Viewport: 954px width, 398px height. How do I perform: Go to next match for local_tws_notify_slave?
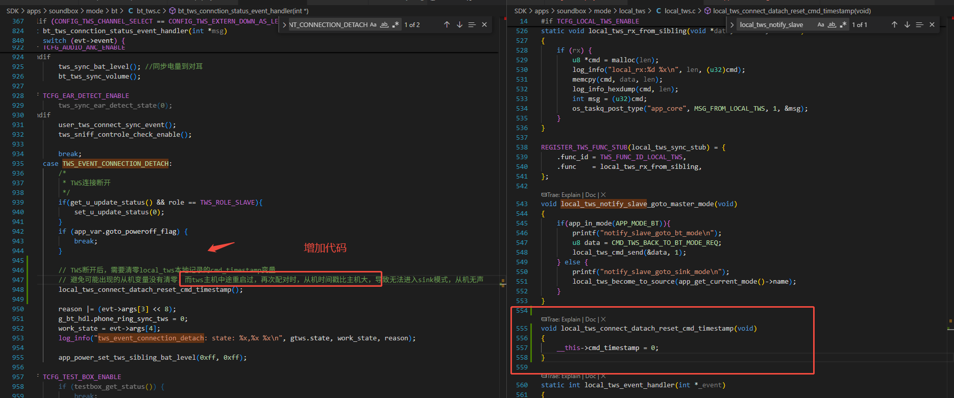click(x=907, y=24)
